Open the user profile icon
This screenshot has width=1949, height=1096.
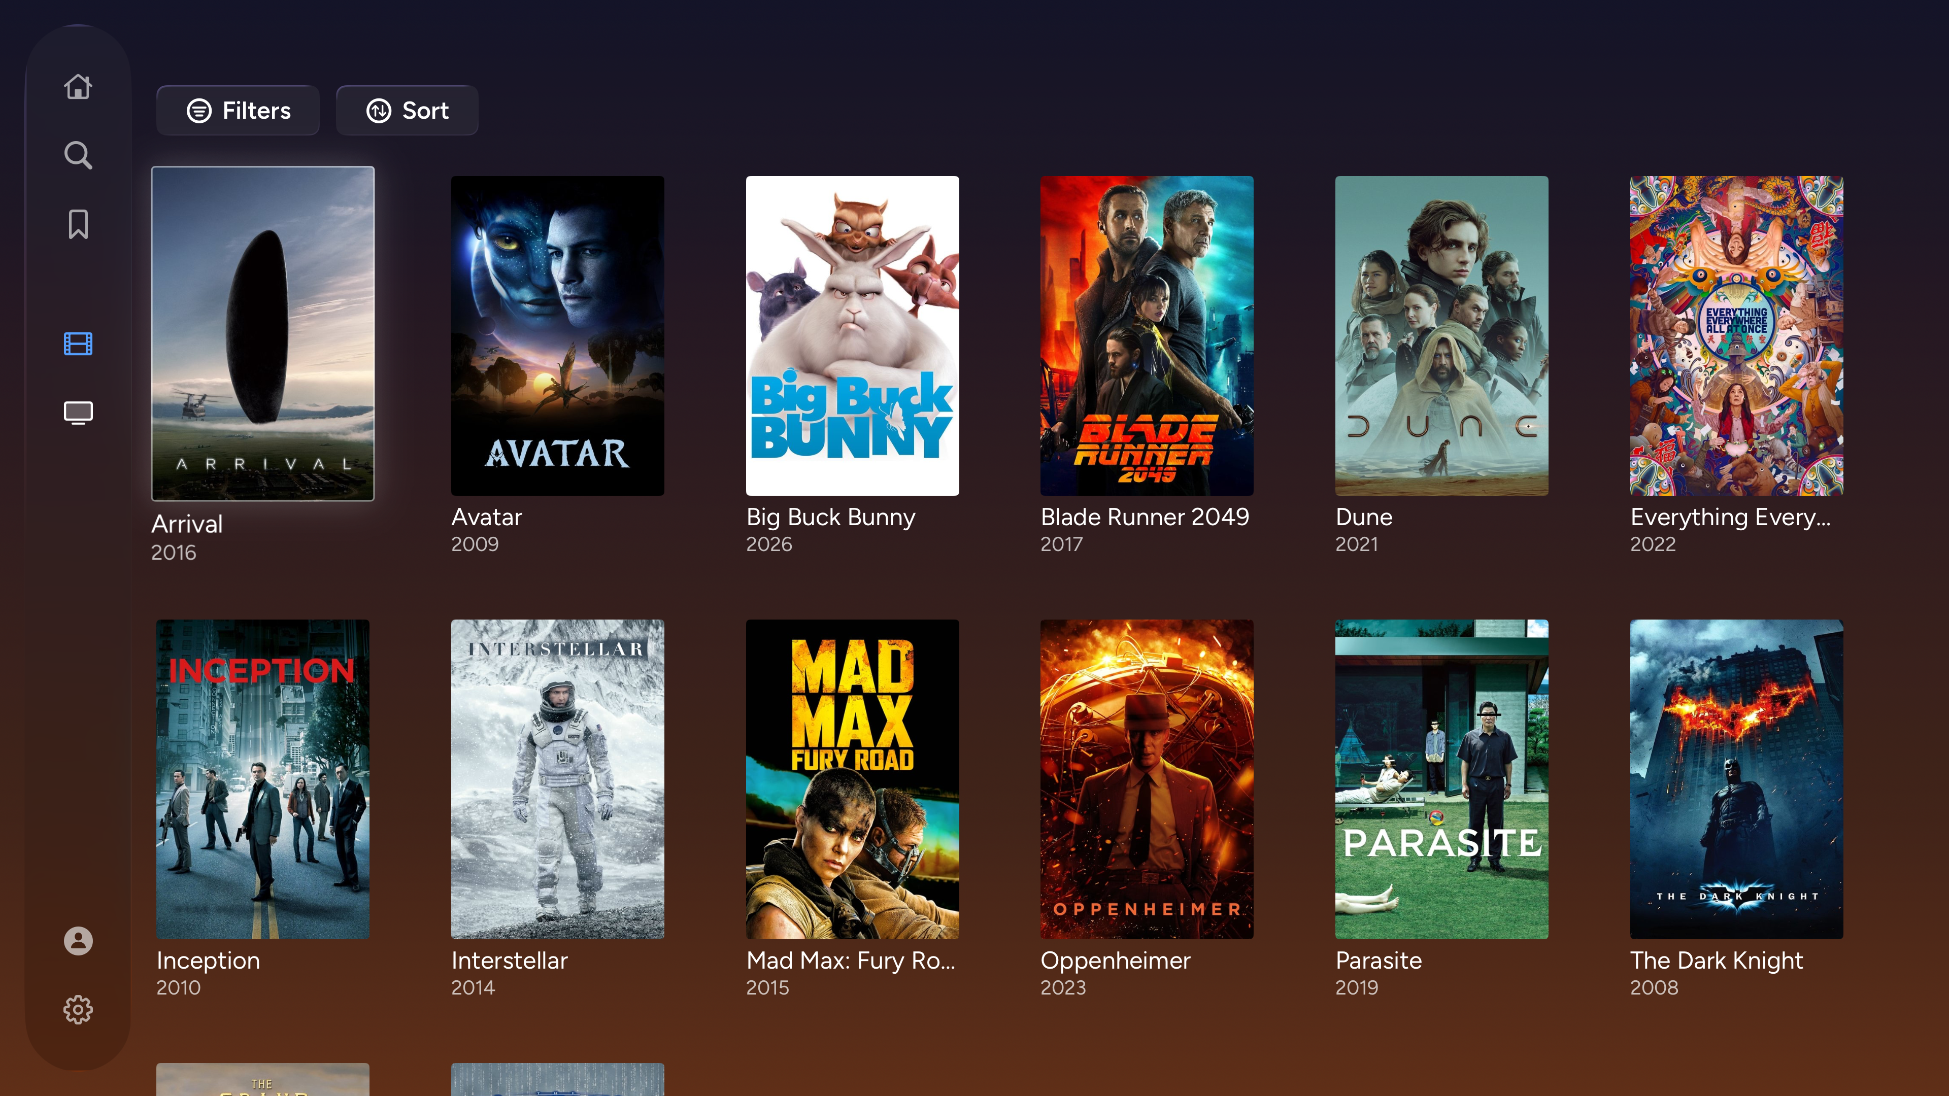click(x=78, y=941)
